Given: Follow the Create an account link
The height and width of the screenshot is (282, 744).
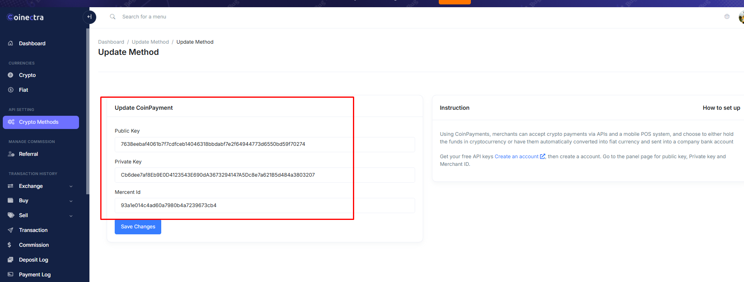Looking at the screenshot, I should coord(516,156).
